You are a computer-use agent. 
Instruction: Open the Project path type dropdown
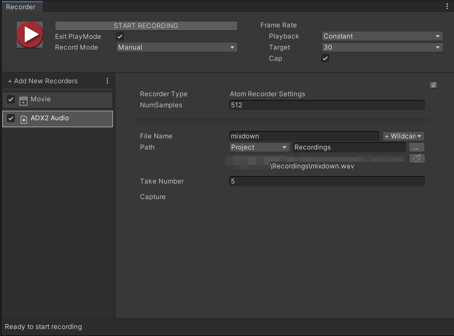click(x=259, y=147)
